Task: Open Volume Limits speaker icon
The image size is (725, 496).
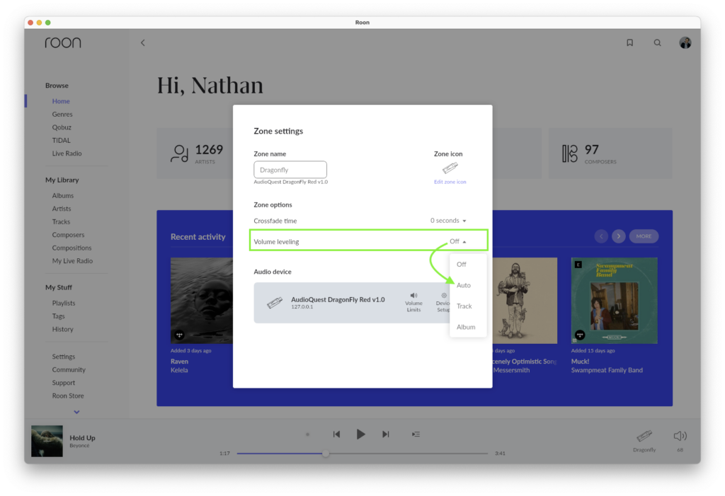Action: (413, 295)
